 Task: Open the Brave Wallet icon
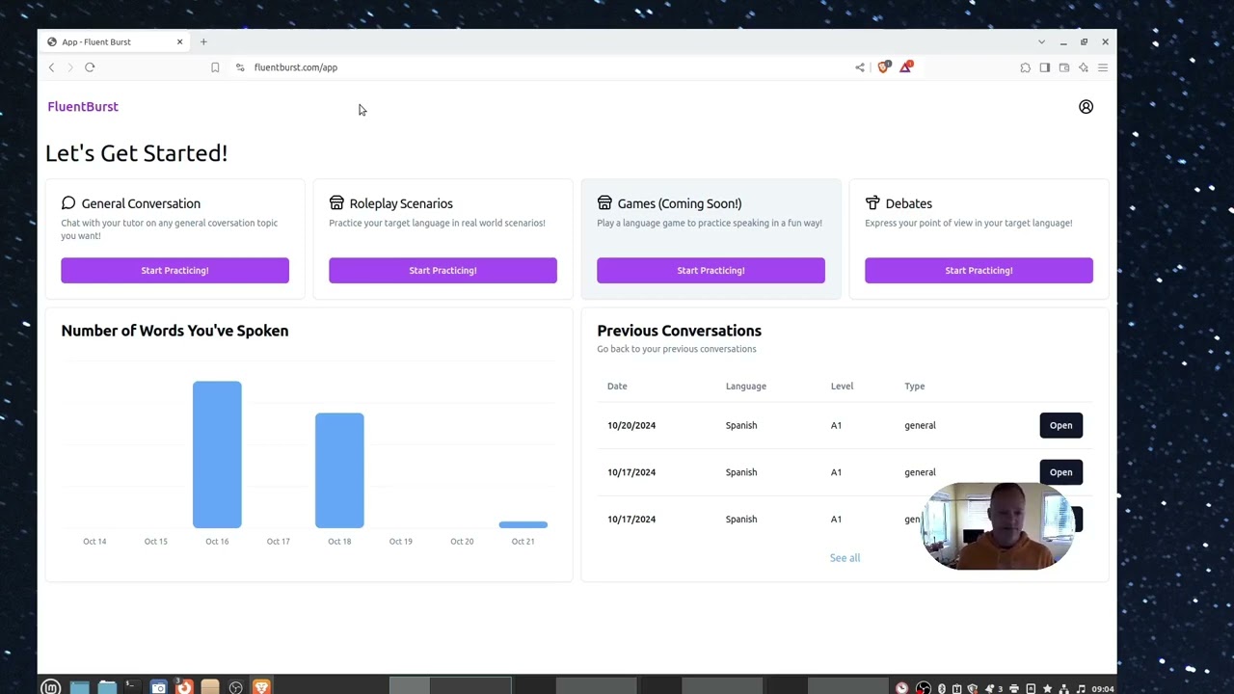pyautogui.click(x=1064, y=67)
